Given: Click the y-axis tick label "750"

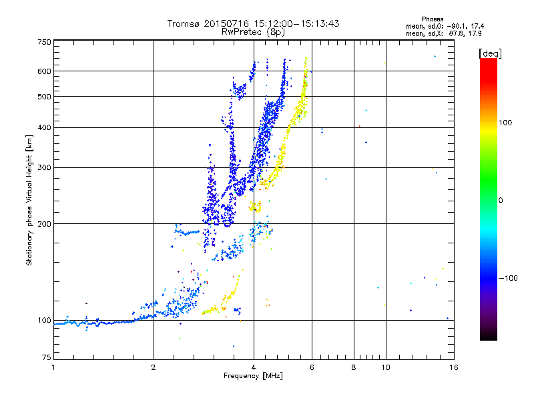Looking at the screenshot, I should 45,42.
